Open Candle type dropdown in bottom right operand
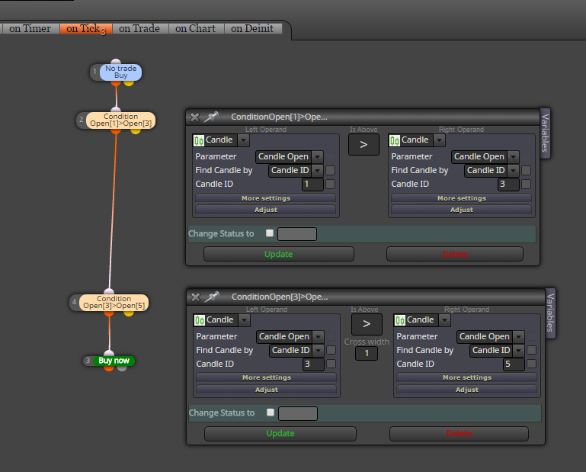Viewport: 586px width, 472px height. (x=444, y=320)
